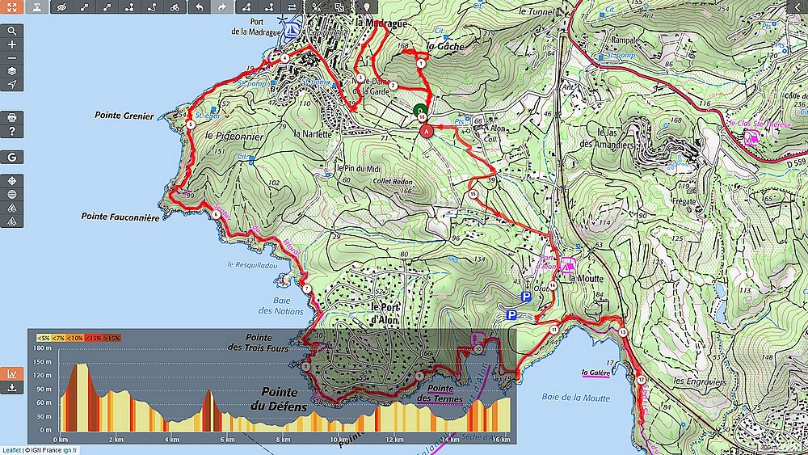Toggle the crossed-out eye visibility icon

tap(62, 7)
